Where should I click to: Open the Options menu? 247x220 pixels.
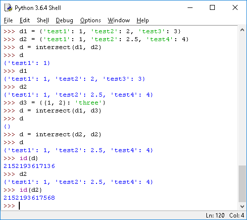91,20
